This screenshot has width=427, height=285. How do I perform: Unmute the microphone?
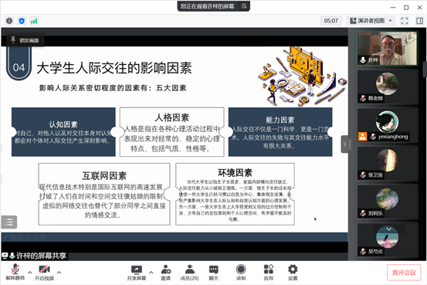15,273
